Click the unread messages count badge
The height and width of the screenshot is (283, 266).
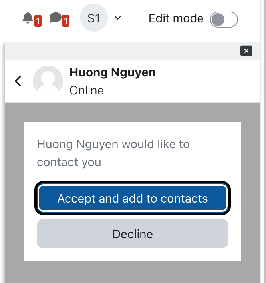tap(66, 21)
